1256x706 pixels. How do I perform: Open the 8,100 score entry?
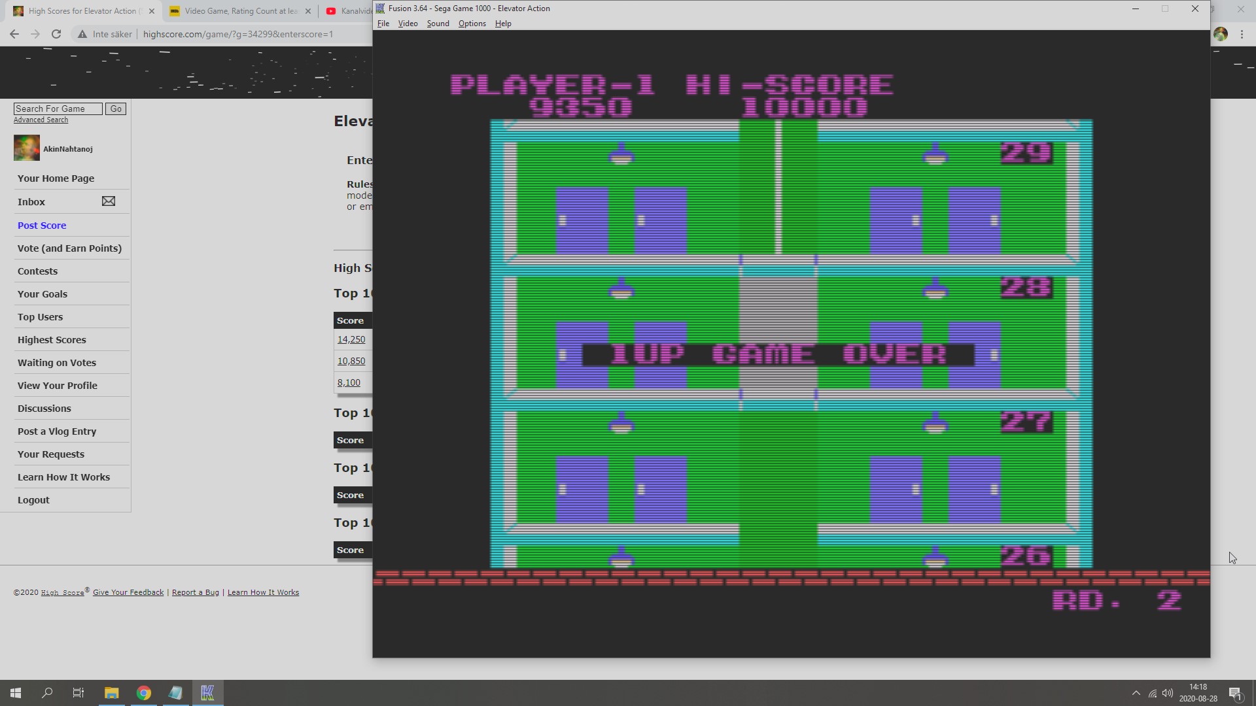pos(349,382)
